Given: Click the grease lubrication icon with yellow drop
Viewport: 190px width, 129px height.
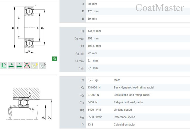Looking at the screenshot, I should (35, 65).
